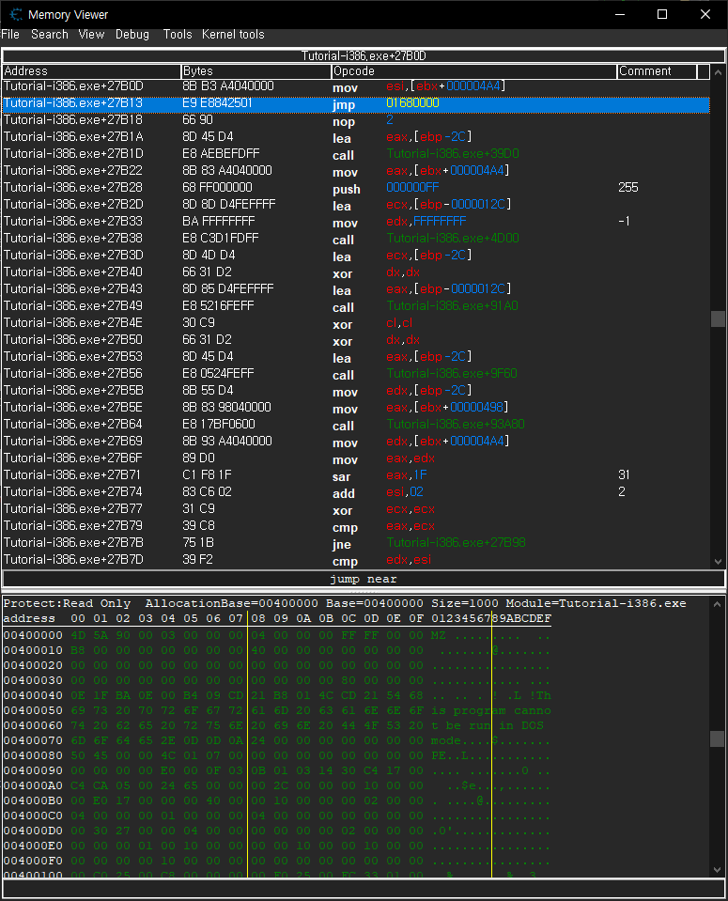
Task: Select the sar eax,1F row
Action: [356, 475]
